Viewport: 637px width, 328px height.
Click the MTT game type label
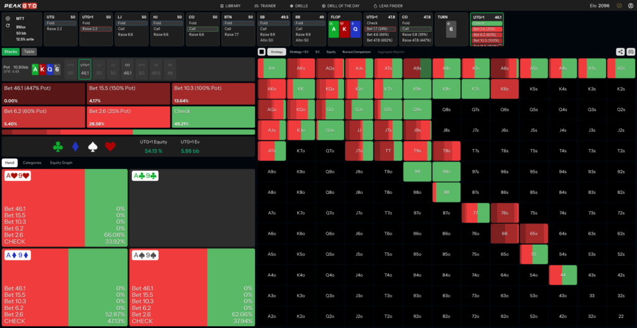click(x=20, y=19)
